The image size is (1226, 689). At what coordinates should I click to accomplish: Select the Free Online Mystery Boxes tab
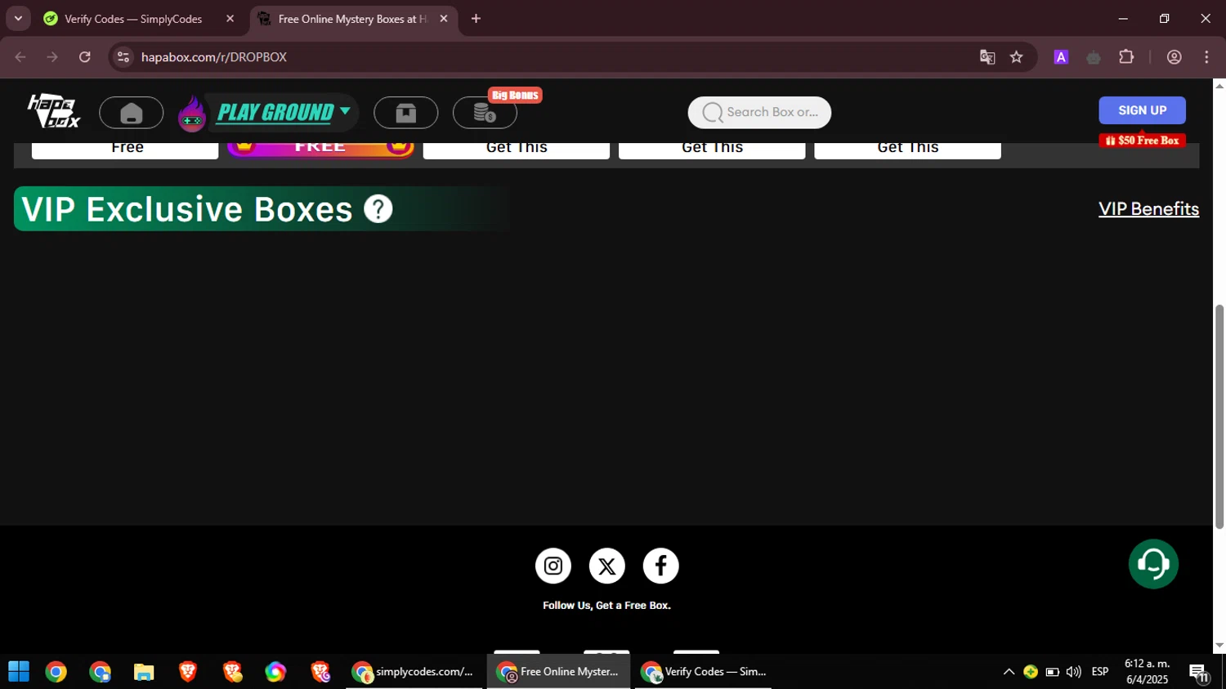tap(353, 19)
